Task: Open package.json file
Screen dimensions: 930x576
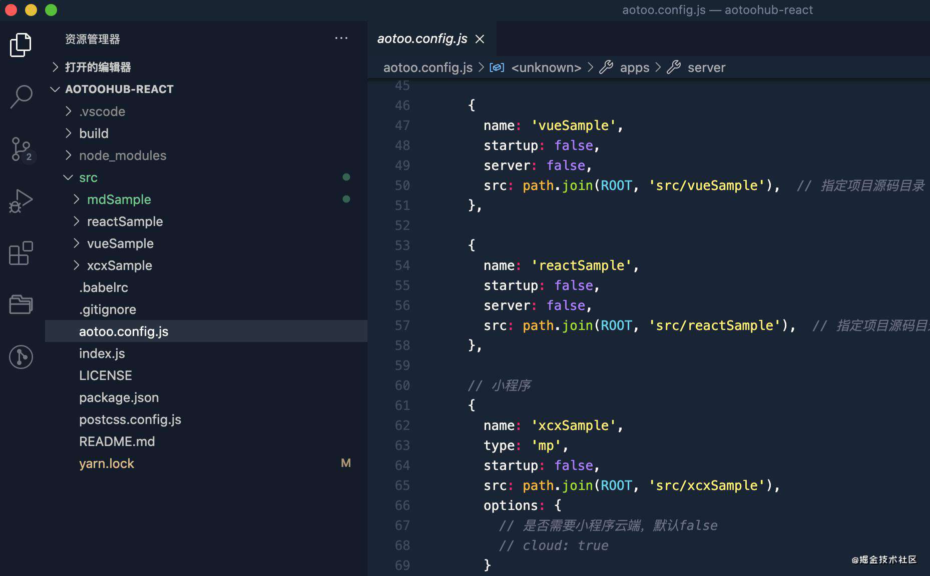Action: [206, 397]
